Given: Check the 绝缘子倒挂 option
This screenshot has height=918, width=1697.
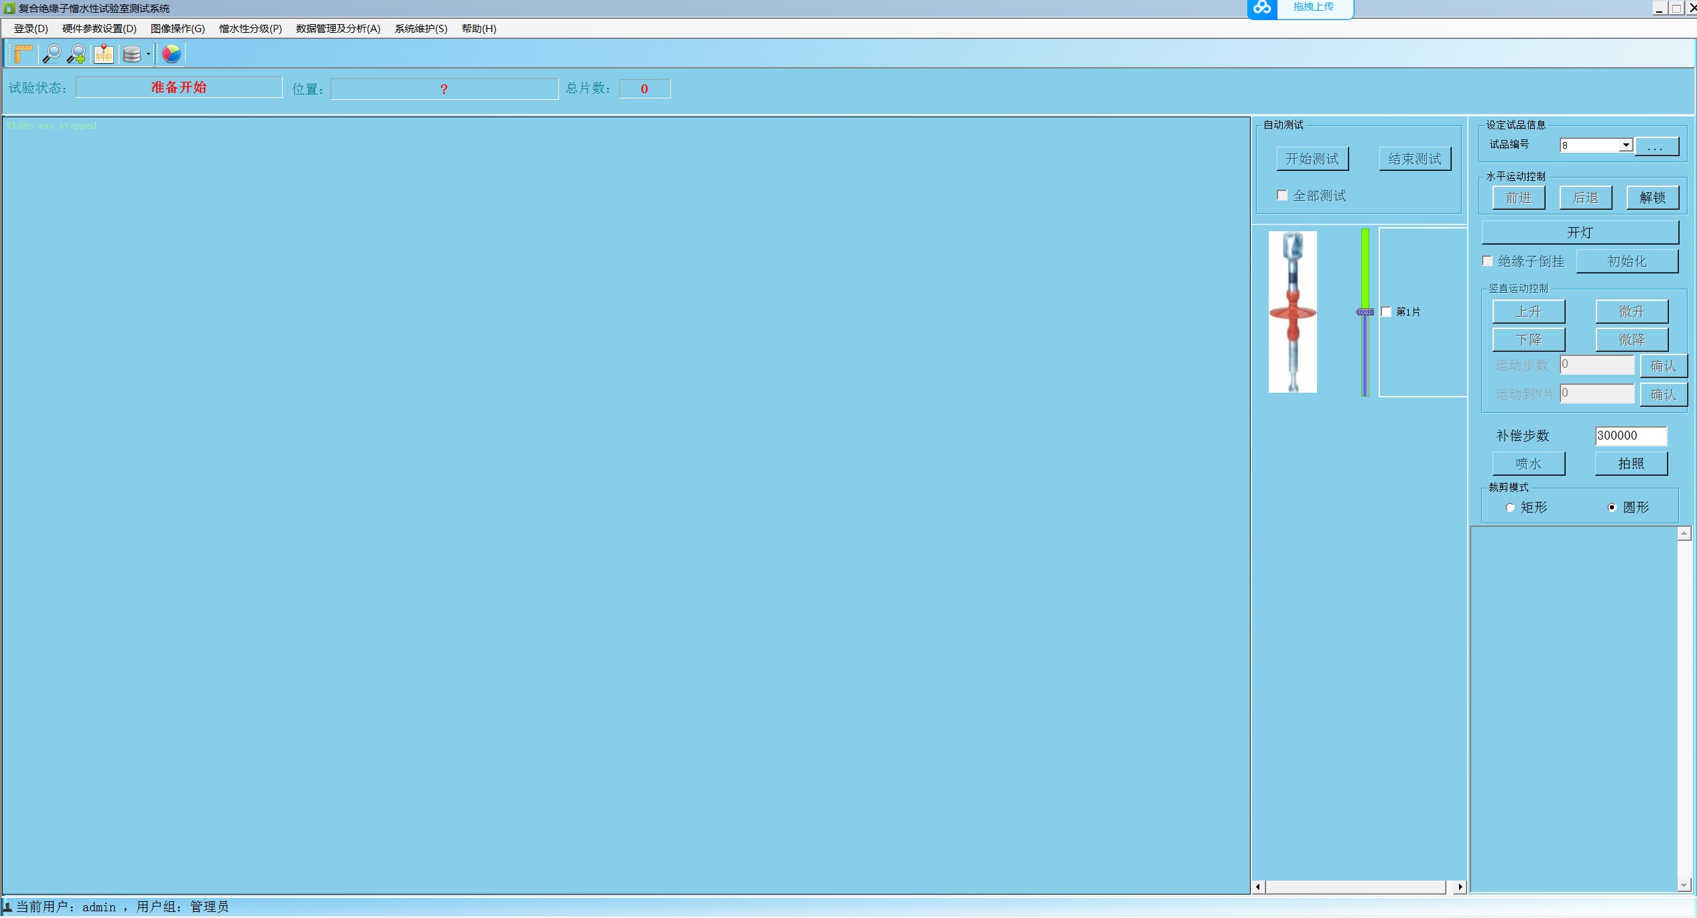Looking at the screenshot, I should tap(1487, 261).
